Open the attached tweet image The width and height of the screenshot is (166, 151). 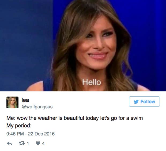click(x=83, y=46)
